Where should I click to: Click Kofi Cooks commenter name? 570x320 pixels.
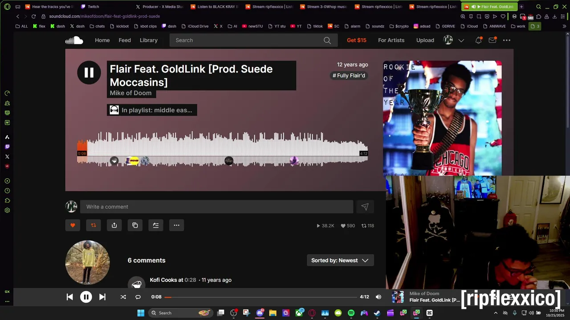163,280
